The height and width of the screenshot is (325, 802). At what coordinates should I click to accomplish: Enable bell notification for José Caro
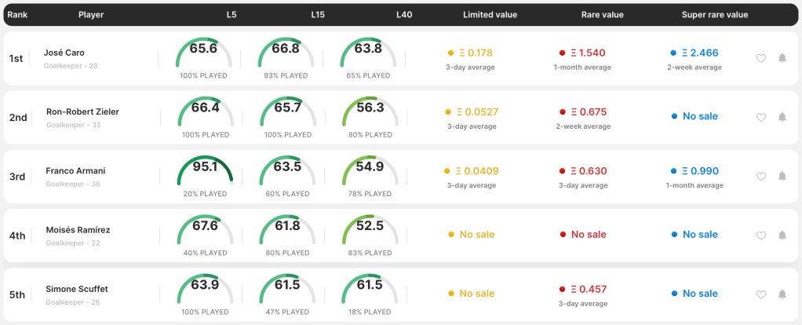coord(782,58)
